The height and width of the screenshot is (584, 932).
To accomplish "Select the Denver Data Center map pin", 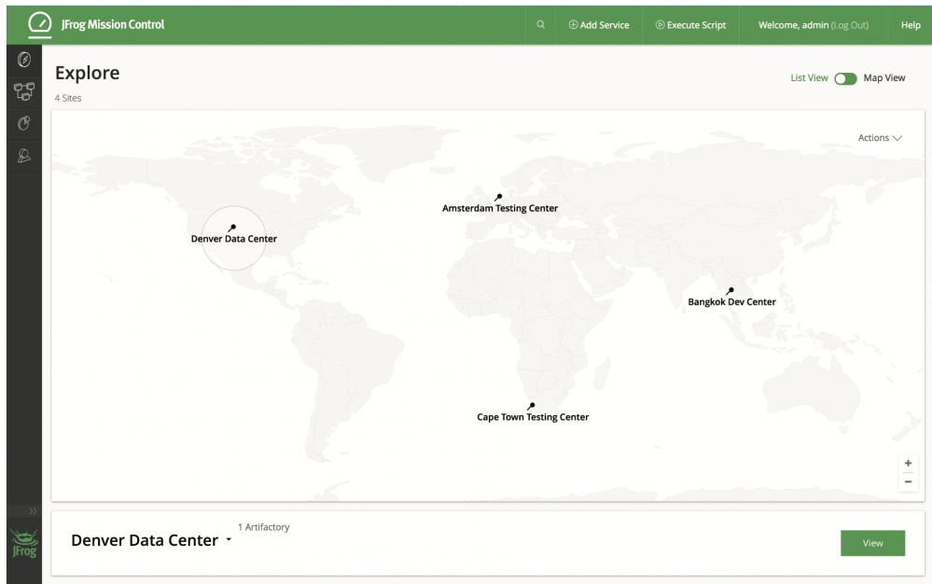I will coord(231,229).
